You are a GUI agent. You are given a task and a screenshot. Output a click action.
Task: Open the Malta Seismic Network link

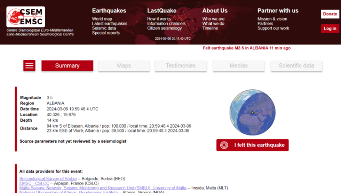pos(103,188)
